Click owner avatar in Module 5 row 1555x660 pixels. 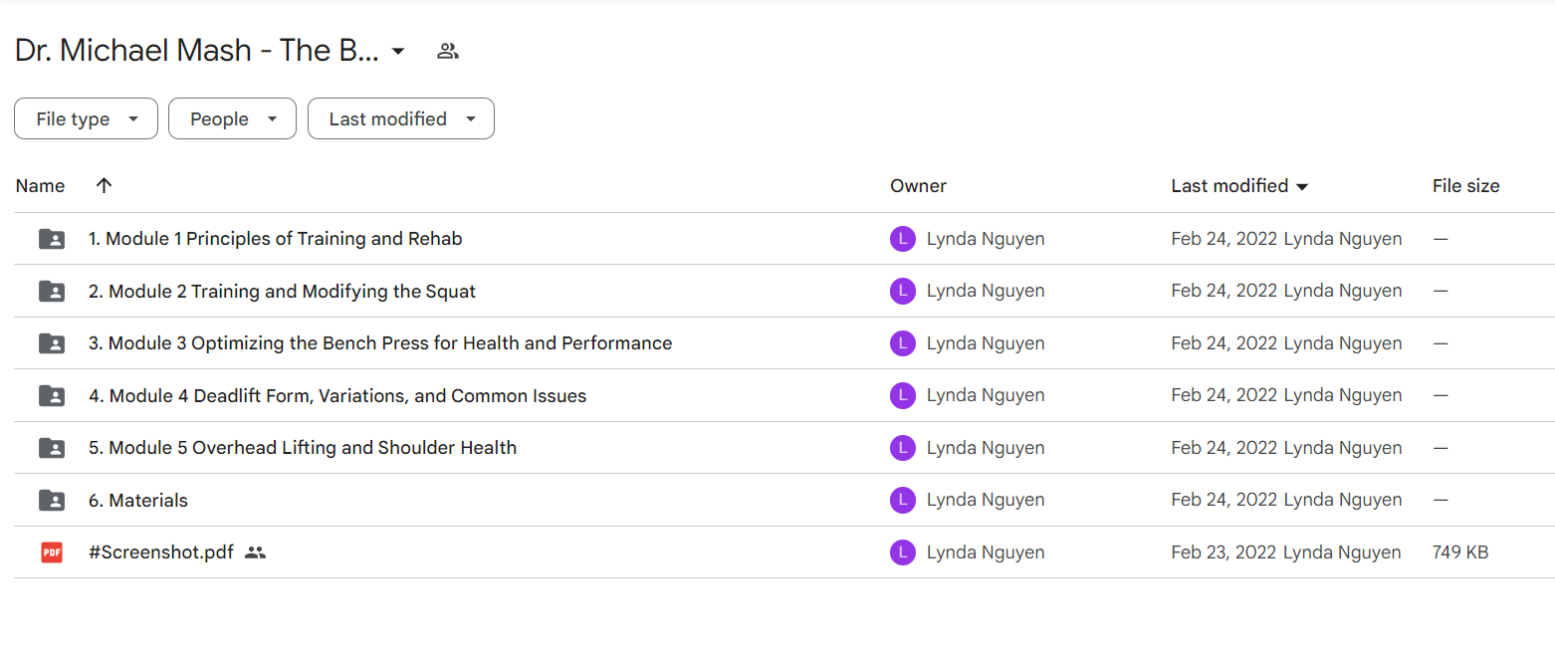903,448
